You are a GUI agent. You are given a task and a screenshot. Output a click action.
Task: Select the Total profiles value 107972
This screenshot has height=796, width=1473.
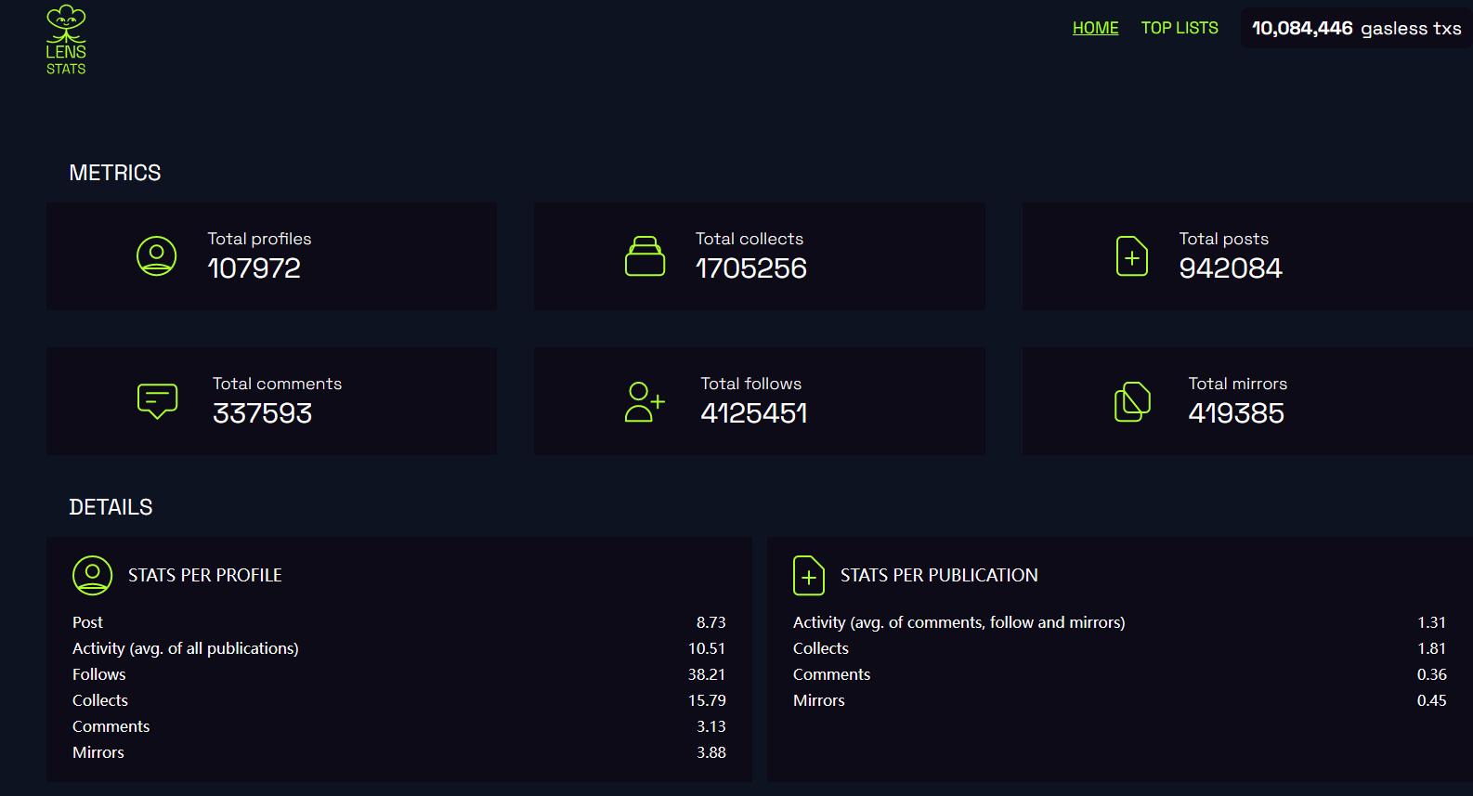254,268
